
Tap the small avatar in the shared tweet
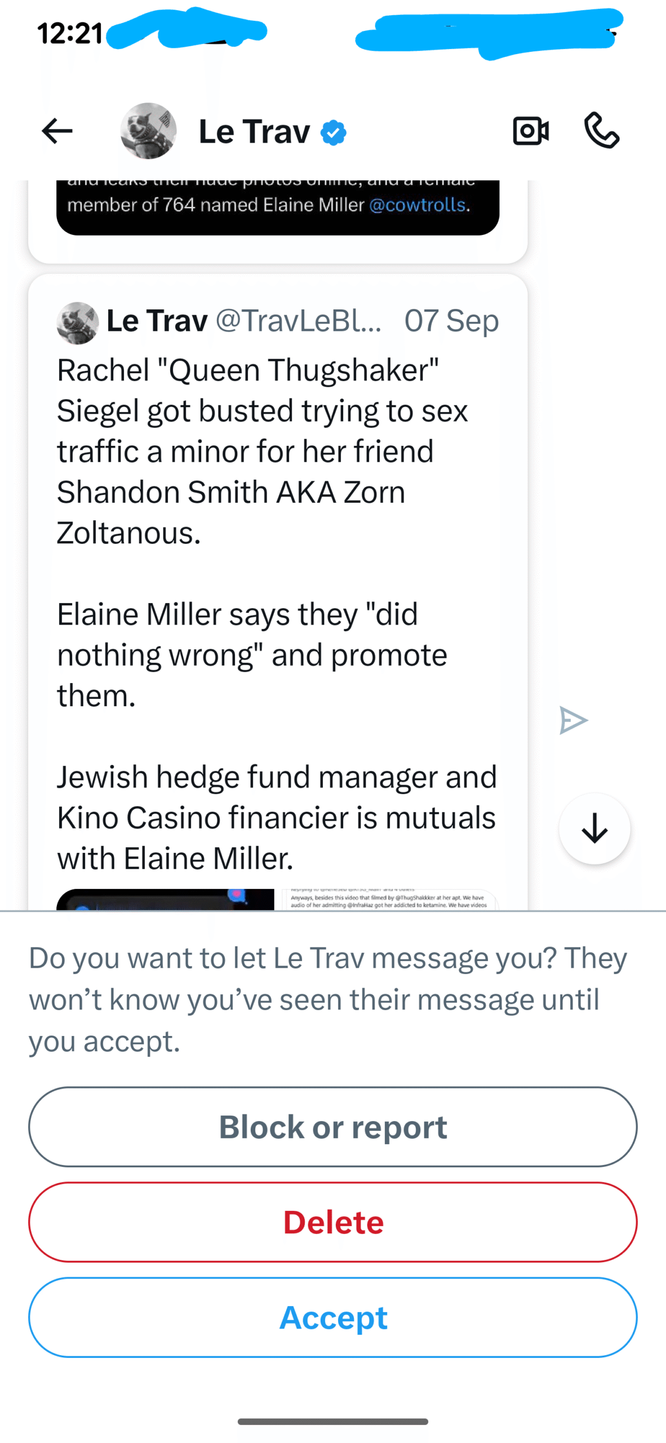click(78, 323)
